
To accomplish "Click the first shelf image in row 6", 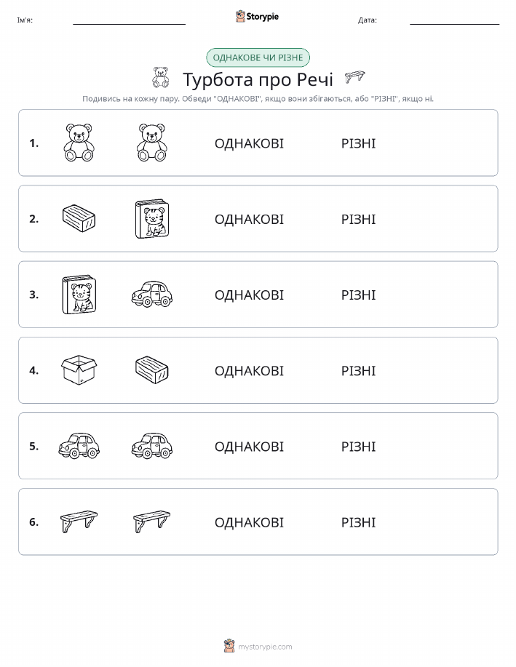I will [79, 522].
